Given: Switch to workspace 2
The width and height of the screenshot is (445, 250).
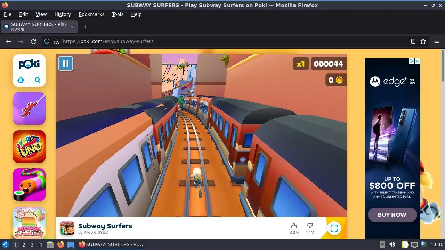Looking at the screenshot, I should (x=24, y=245).
